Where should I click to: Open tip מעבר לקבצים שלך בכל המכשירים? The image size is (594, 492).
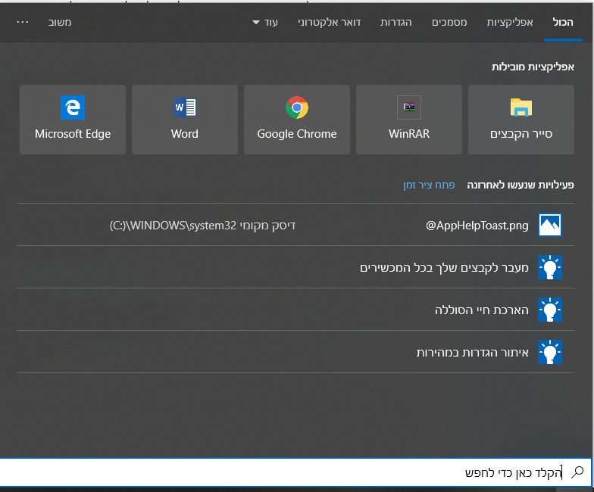pyautogui.click(x=295, y=267)
